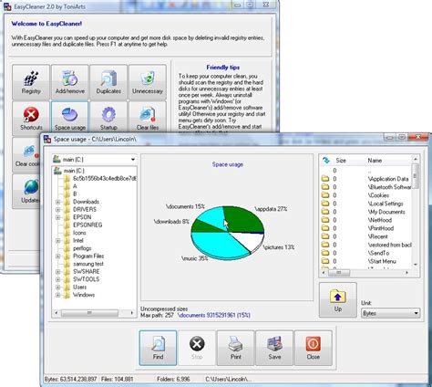Open the Add/remove software tool

[70, 82]
